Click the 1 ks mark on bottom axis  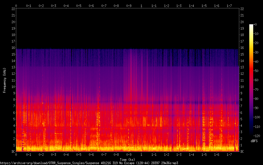(141, 154)
